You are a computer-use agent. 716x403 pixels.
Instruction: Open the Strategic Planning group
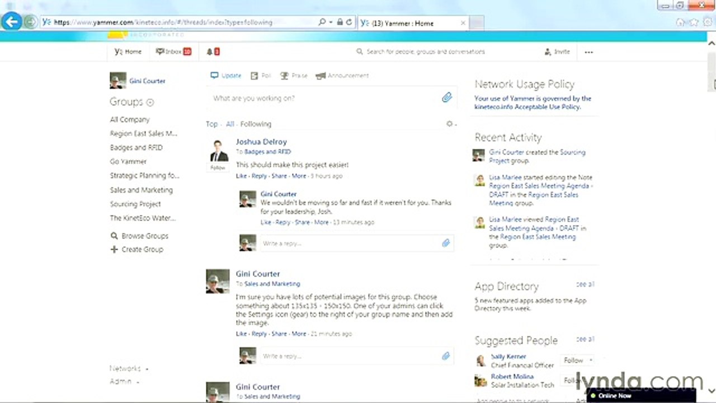tap(144, 176)
